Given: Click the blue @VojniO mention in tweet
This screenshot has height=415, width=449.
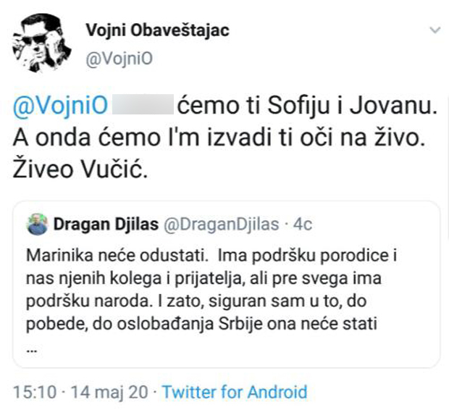Looking at the screenshot, I should 60,107.
